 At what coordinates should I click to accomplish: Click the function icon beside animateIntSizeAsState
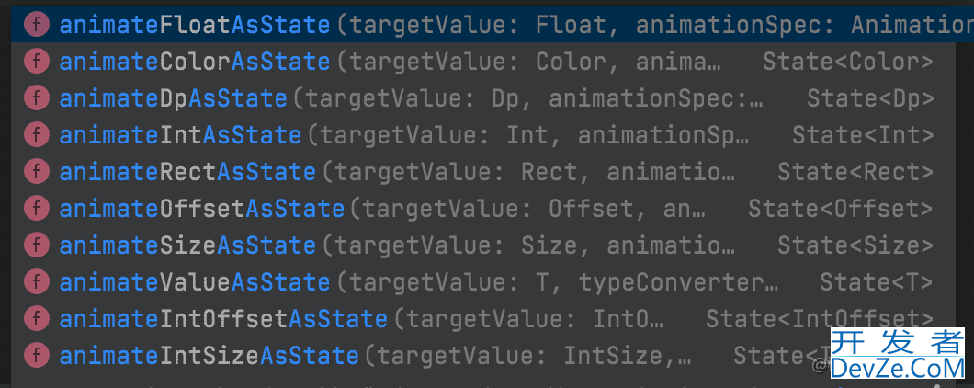37,355
